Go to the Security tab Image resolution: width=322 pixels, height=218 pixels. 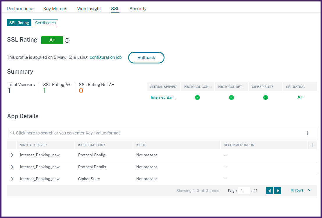[x=138, y=9]
